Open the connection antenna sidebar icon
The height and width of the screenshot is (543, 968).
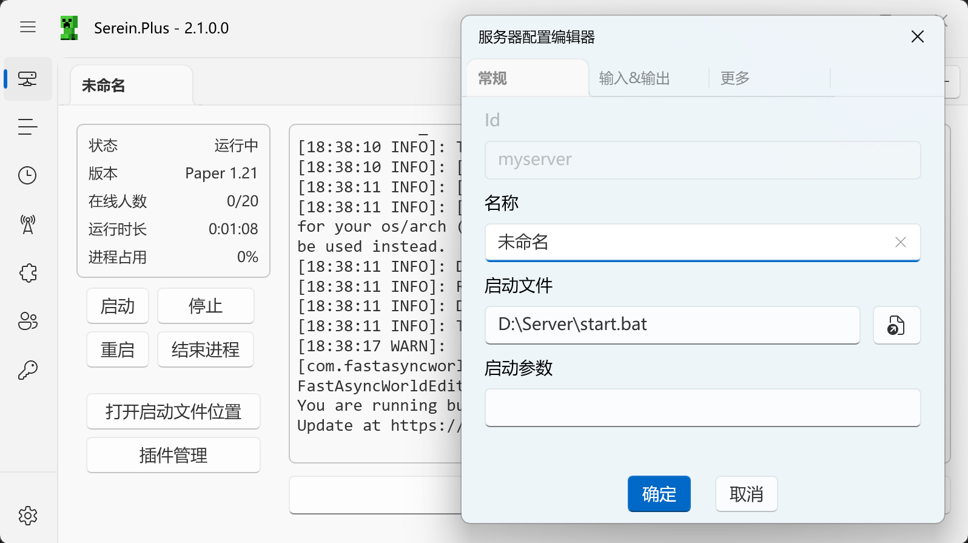pyautogui.click(x=28, y=224)
